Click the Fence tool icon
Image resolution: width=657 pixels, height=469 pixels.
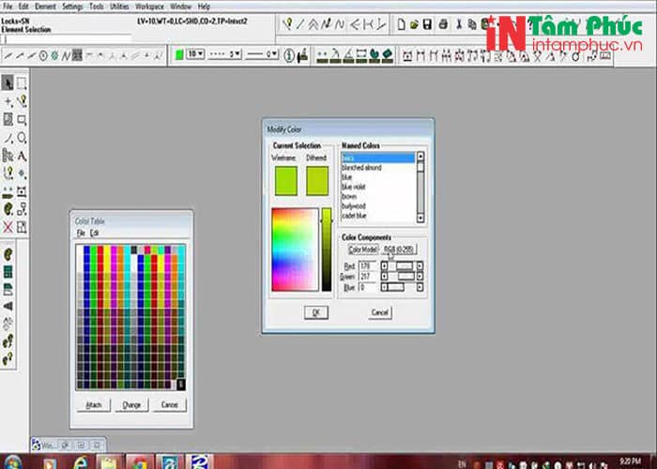click(x=22, y=84)
